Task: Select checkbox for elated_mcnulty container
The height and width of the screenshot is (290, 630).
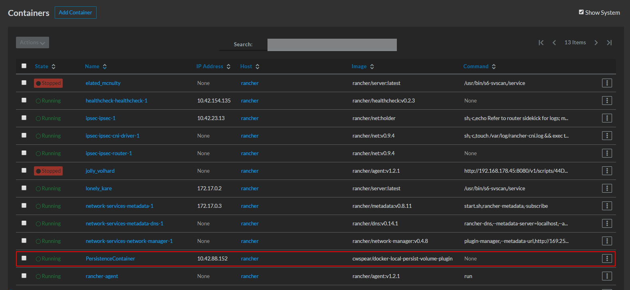Action: pos(24,83)
